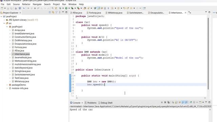This screenshot has width=217, height=122.
Task: Toggle Link with Editor in Project Explorer
Action: tap(53, 13)
